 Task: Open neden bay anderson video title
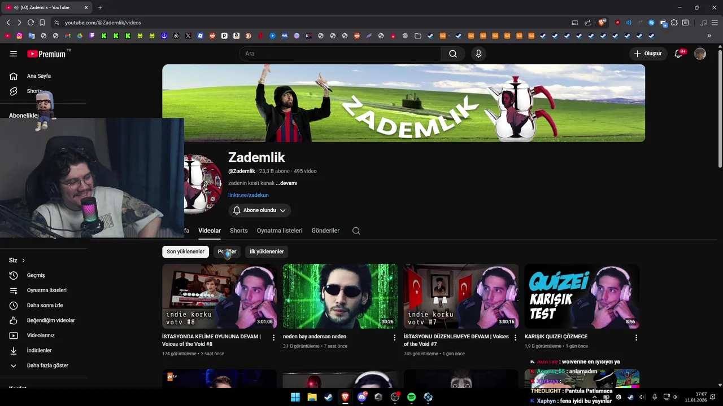(x=315, y=337)
